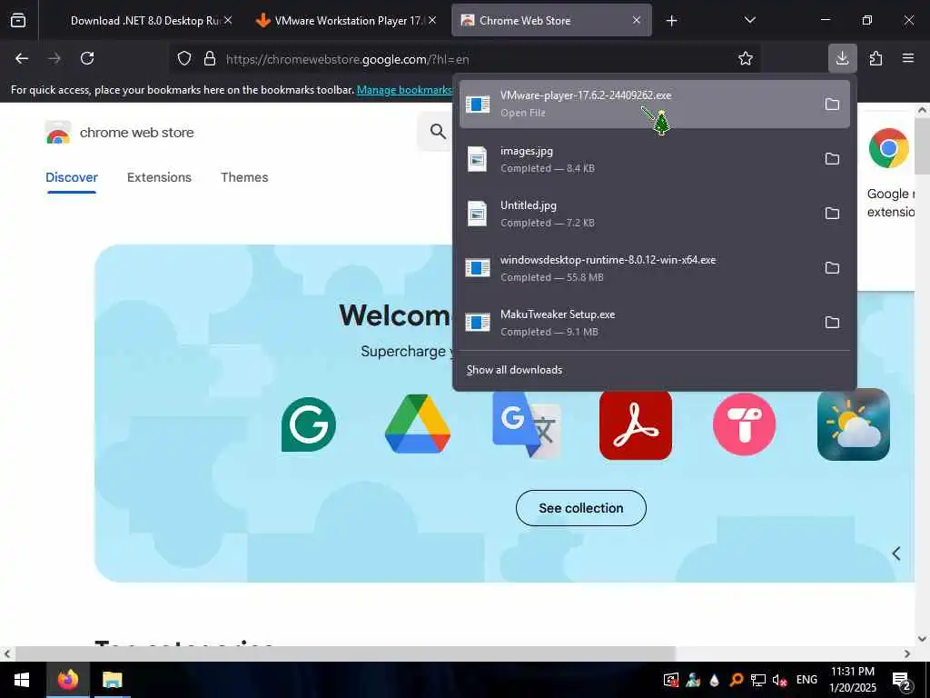Toggle the downloads panel button
930x698 pixels.
pyautogui.click(x=842, y=58)
